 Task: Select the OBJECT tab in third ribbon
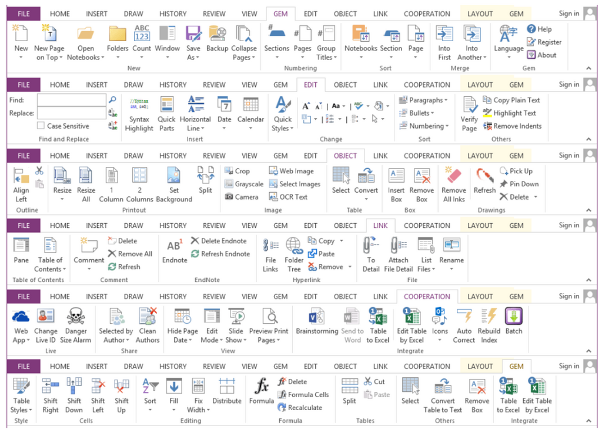point(345,156)
